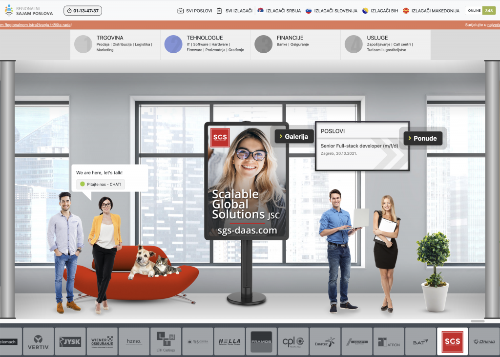The image size is (500, 357).
Task: Click the green chat status dot
Action: [x=82, y=184]
